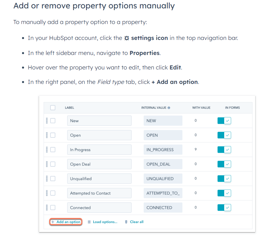The height and width of the screenshot is (237, 263).
Task: Disable In Forms switch for Open Deal
Action: 224,164
